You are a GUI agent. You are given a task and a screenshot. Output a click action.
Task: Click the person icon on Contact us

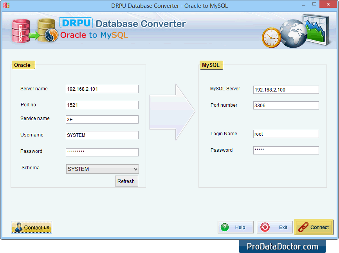coord(18,227)
